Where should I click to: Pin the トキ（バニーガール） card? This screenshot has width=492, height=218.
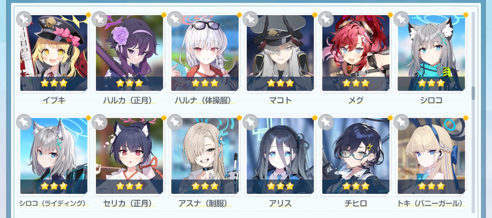(401, 122)
